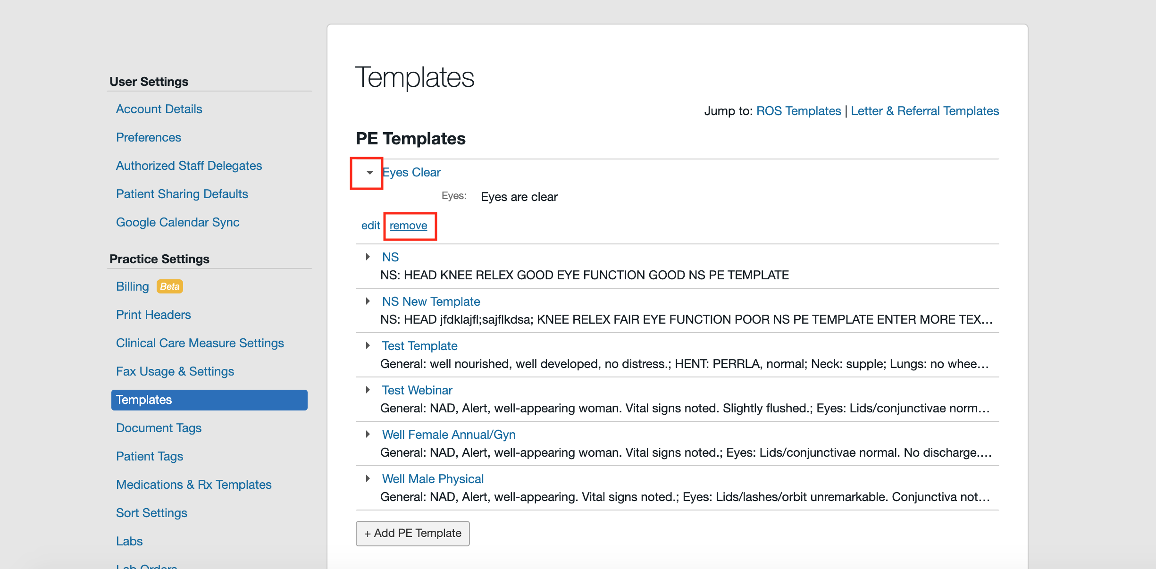Viewport: 1156px width, 569px height.
Task: Expand the Test Template details
Action: [x=368, y=345]
